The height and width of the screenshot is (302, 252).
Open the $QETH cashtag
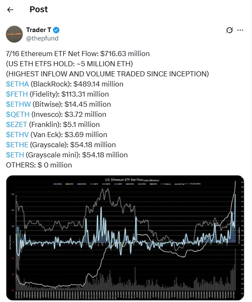[x=18, y=114]
